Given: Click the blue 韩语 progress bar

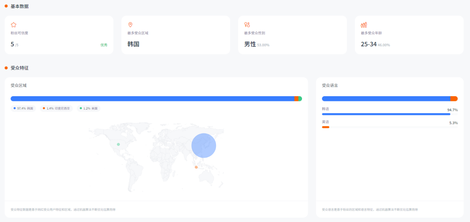Looking at the screenshot, I should tap(386, 114).
